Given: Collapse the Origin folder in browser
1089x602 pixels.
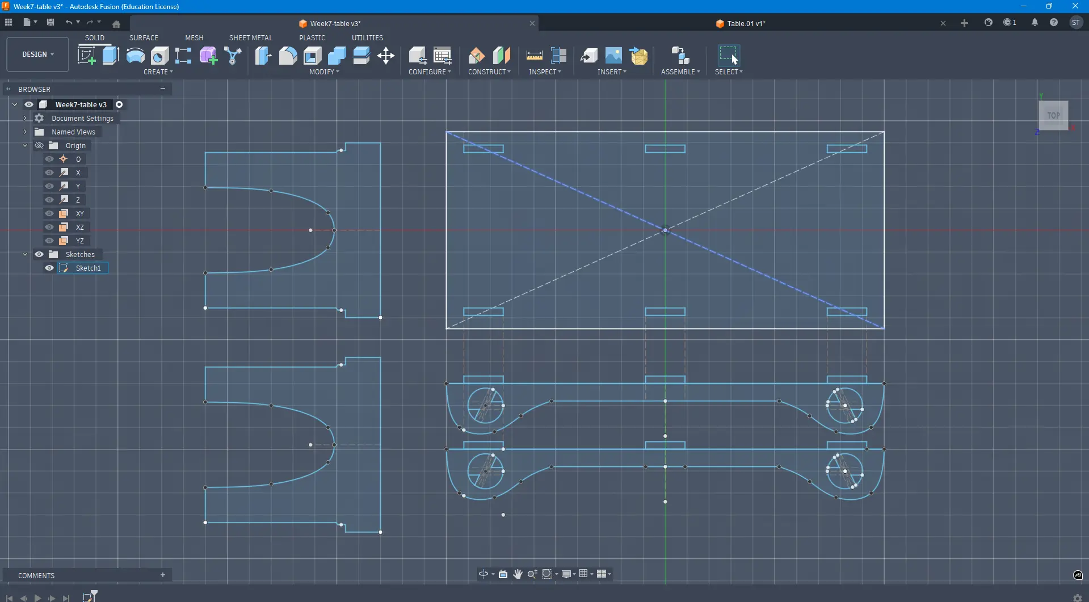Looking at the screenshot, I should [x=25, y=145].
